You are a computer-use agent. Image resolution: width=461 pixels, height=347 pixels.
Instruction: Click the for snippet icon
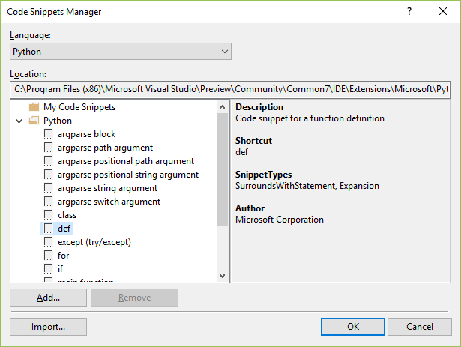coord(49,256)
